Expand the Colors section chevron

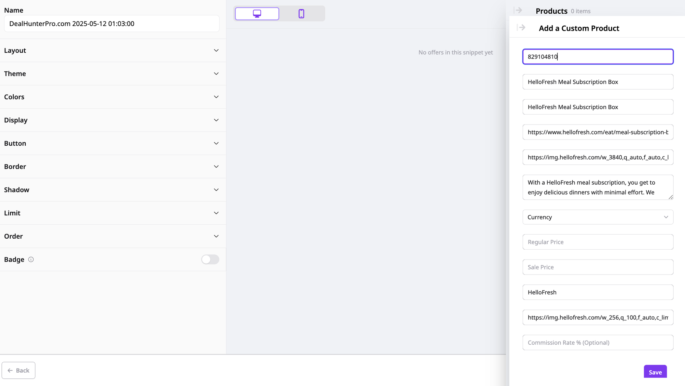coord(216,97)
